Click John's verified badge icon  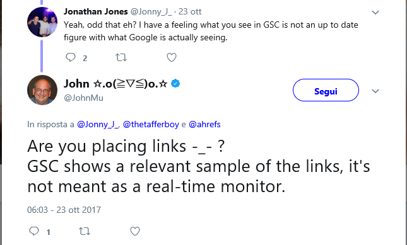pyautogui.click(x=175, y=83)
